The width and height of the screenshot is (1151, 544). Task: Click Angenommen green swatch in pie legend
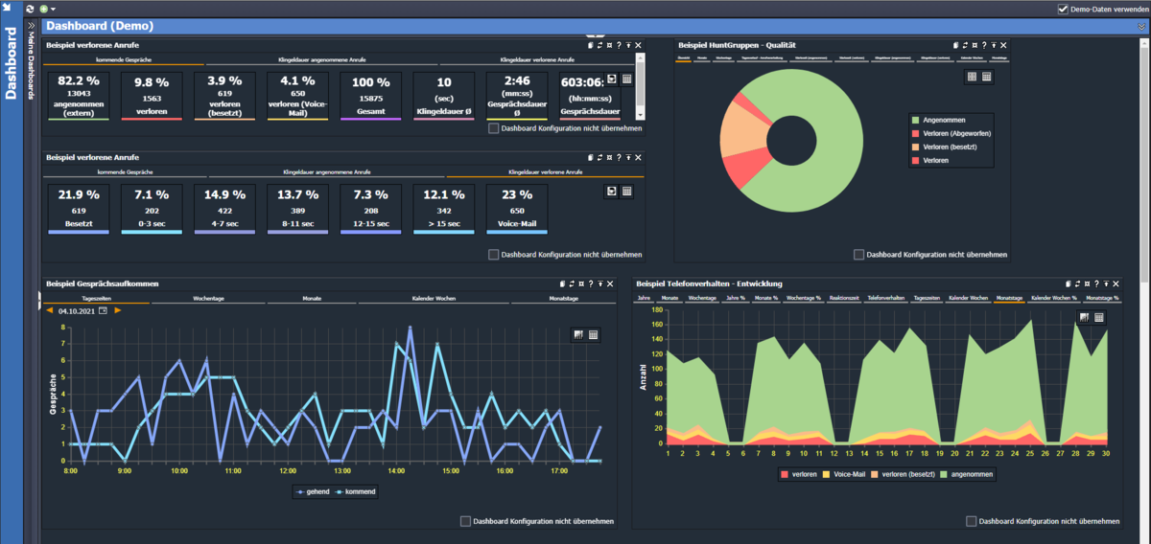[916, 120]
